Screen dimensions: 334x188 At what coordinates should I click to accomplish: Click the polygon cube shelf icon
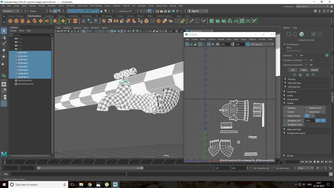(16, 21)
